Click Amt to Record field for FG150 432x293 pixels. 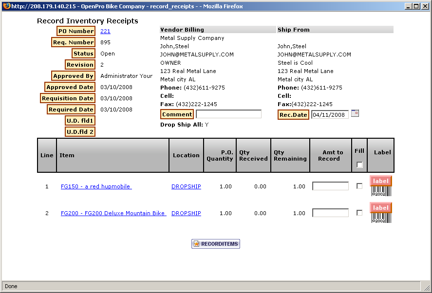pyautogui.click(x=330, y=186)
